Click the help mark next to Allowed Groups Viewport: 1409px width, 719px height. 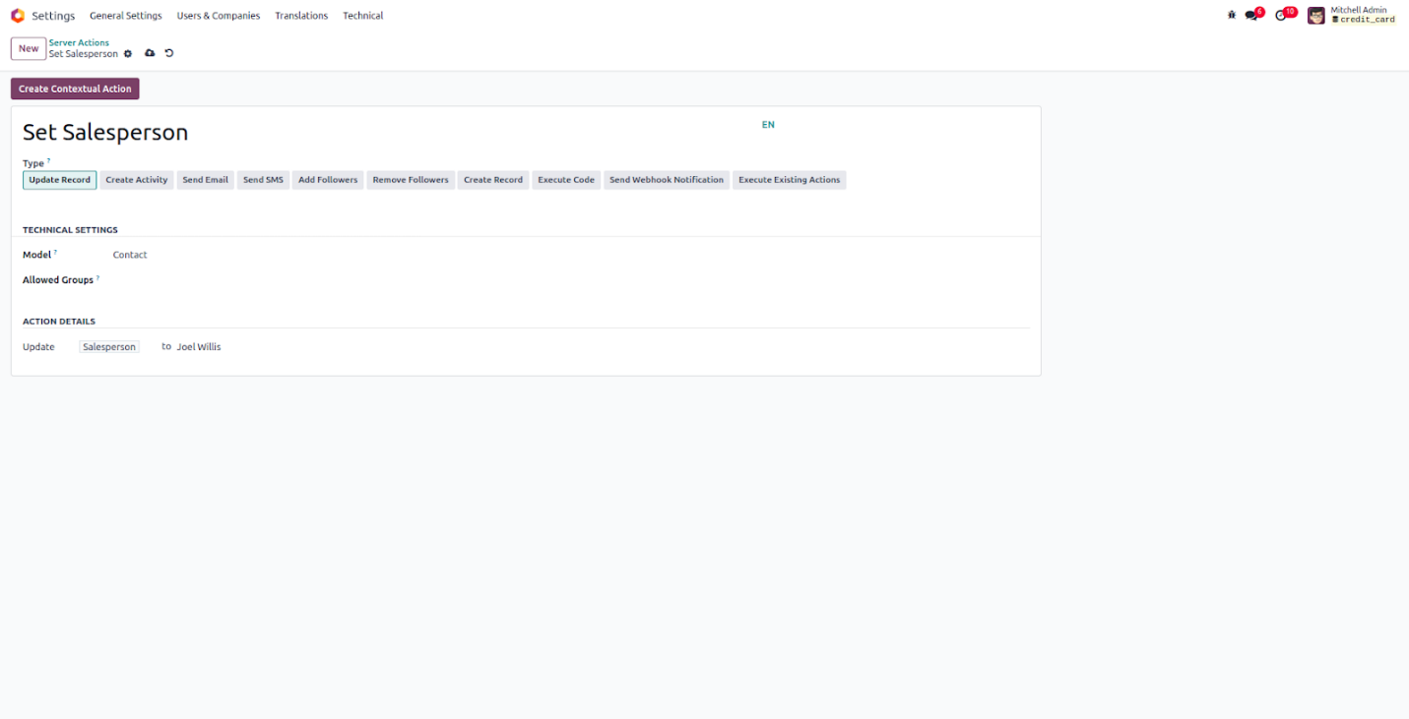[x=97, y=278]
